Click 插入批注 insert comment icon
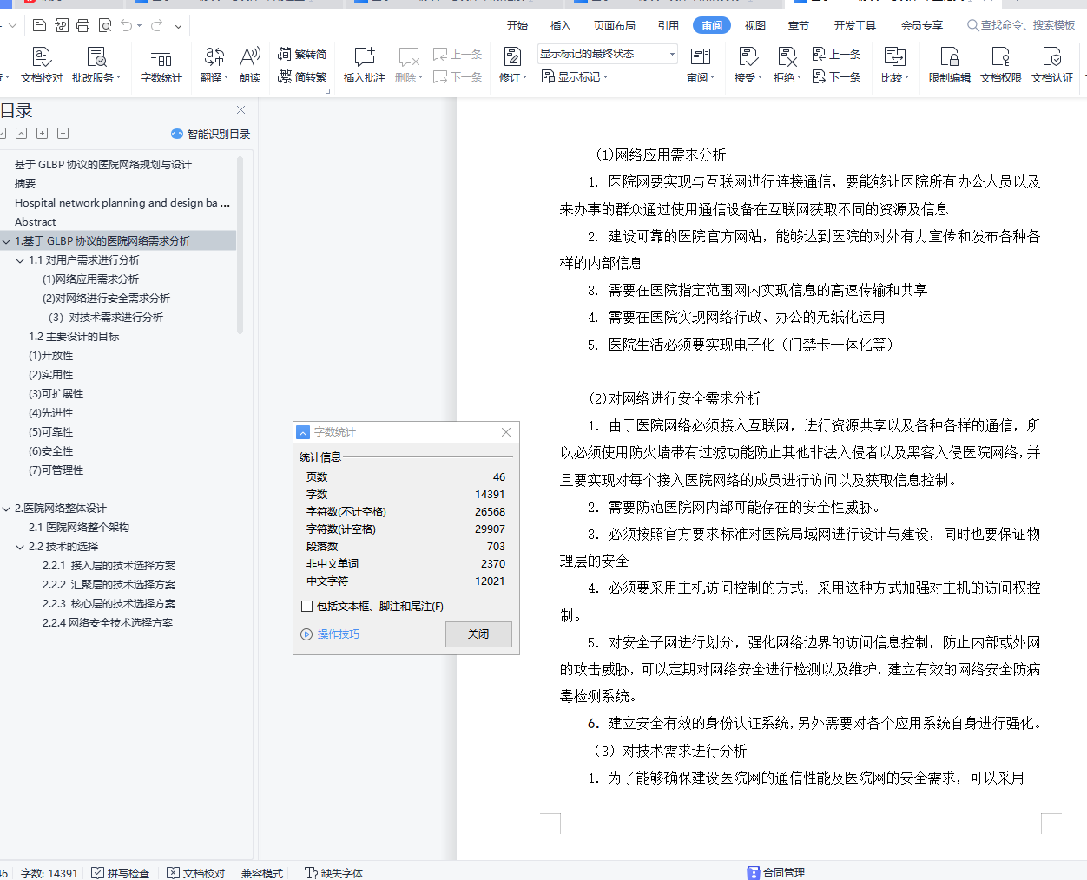1087x880 pixels. coord(365,65)
